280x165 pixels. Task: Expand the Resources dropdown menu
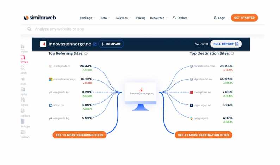click(x=158, y=18)
